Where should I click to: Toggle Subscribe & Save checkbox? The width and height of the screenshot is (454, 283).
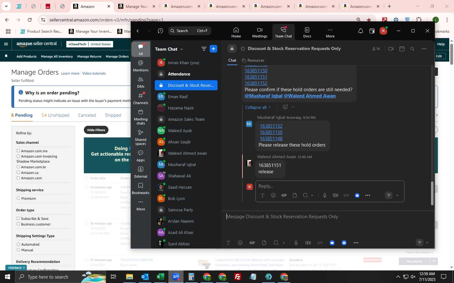tap(18, 219)
